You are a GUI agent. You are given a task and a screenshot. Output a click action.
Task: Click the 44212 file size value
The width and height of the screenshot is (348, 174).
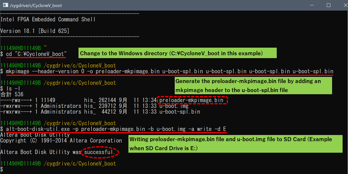point(109,112)
